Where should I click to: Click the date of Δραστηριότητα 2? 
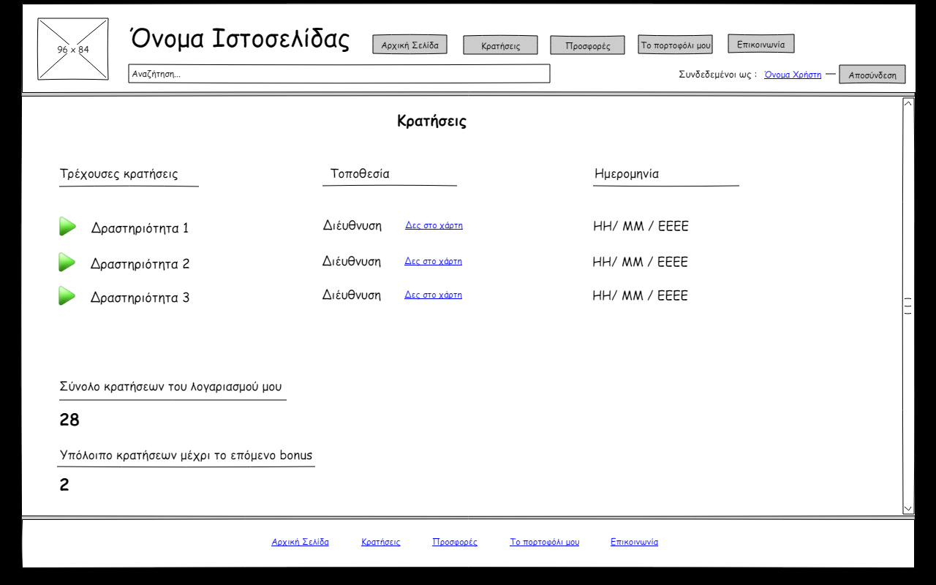tap(640, 262)
